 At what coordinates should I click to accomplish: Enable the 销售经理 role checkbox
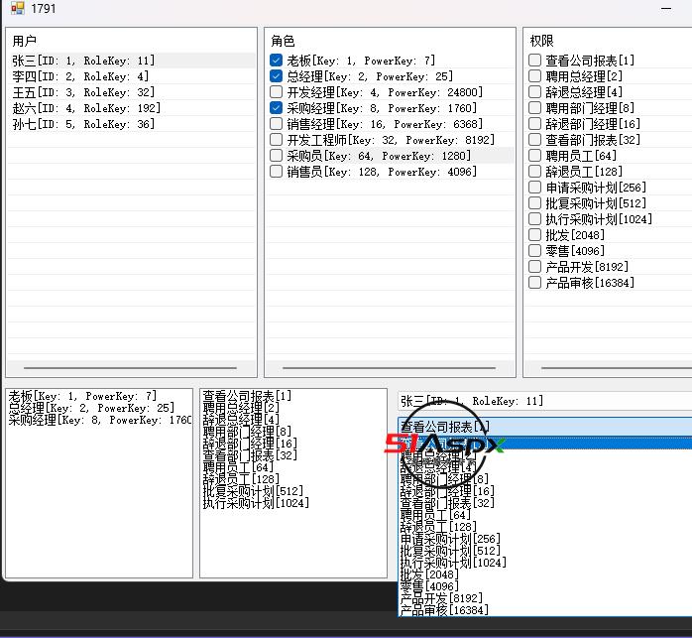(277, 124)
